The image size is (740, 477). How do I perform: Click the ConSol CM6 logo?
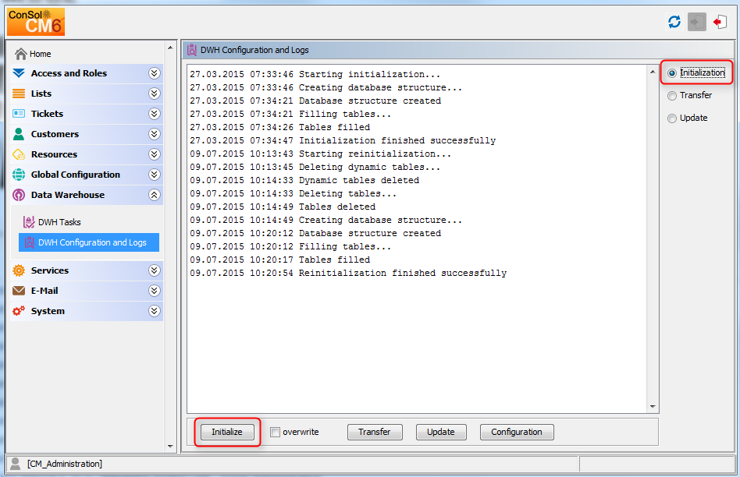[34, 21]
